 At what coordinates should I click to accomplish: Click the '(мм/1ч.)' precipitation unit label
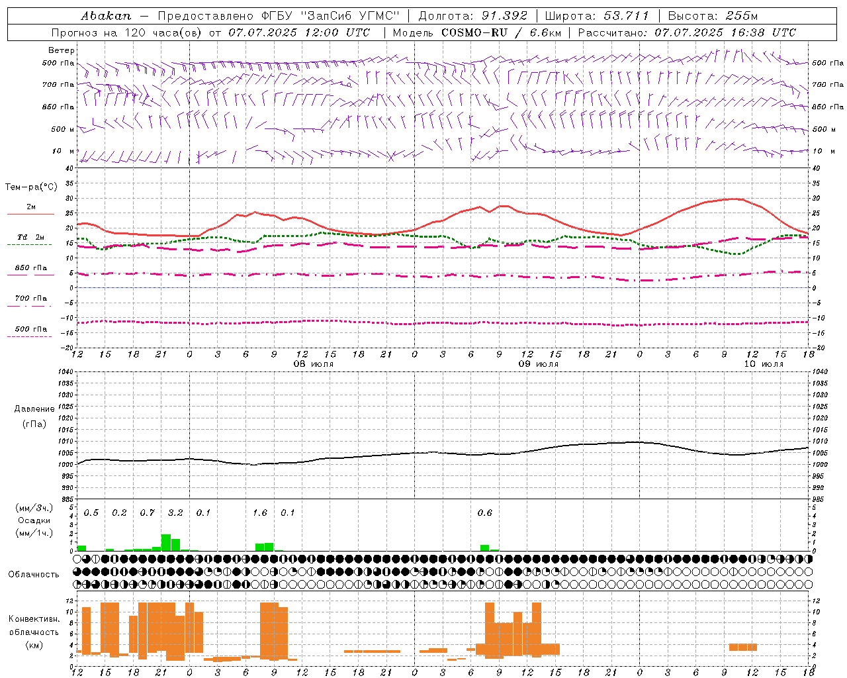[x=34, y=533]
